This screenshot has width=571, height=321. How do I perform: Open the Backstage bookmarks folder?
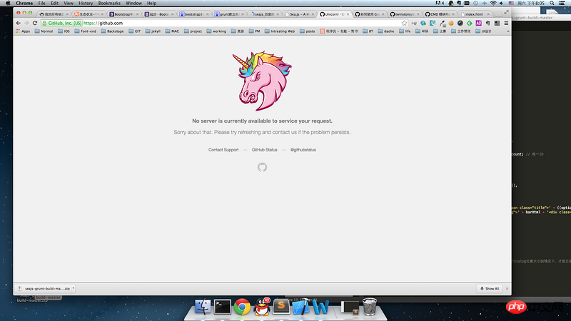click(112, 31)
